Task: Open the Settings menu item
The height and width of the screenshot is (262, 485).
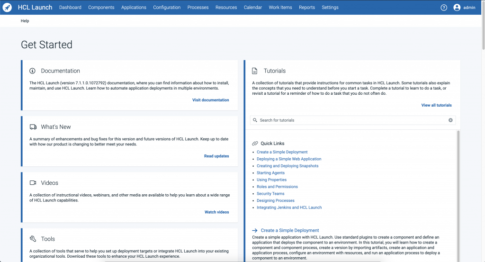Action: click(330, 8)
